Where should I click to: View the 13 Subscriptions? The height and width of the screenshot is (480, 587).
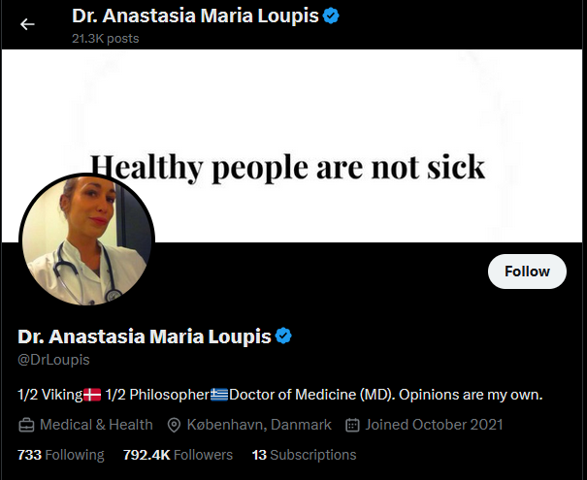tap(304, 455)
